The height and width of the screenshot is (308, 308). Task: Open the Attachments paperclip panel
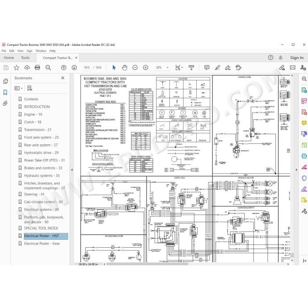pos(5,103)
